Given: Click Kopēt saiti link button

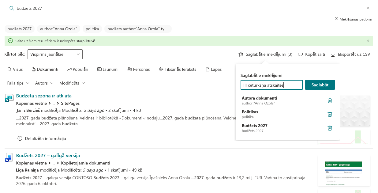Looking at the screenshot, I should click(311, 54).
